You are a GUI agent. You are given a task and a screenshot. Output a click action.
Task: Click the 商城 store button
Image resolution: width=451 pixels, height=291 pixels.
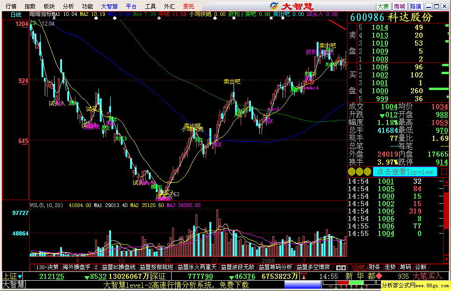point(400,7)
